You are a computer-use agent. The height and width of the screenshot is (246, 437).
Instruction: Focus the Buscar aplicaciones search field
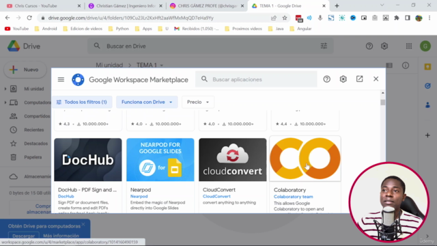click(x=256, y=79)
